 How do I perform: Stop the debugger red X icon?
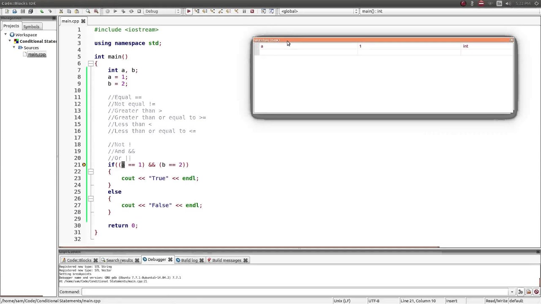pos(252,11)
